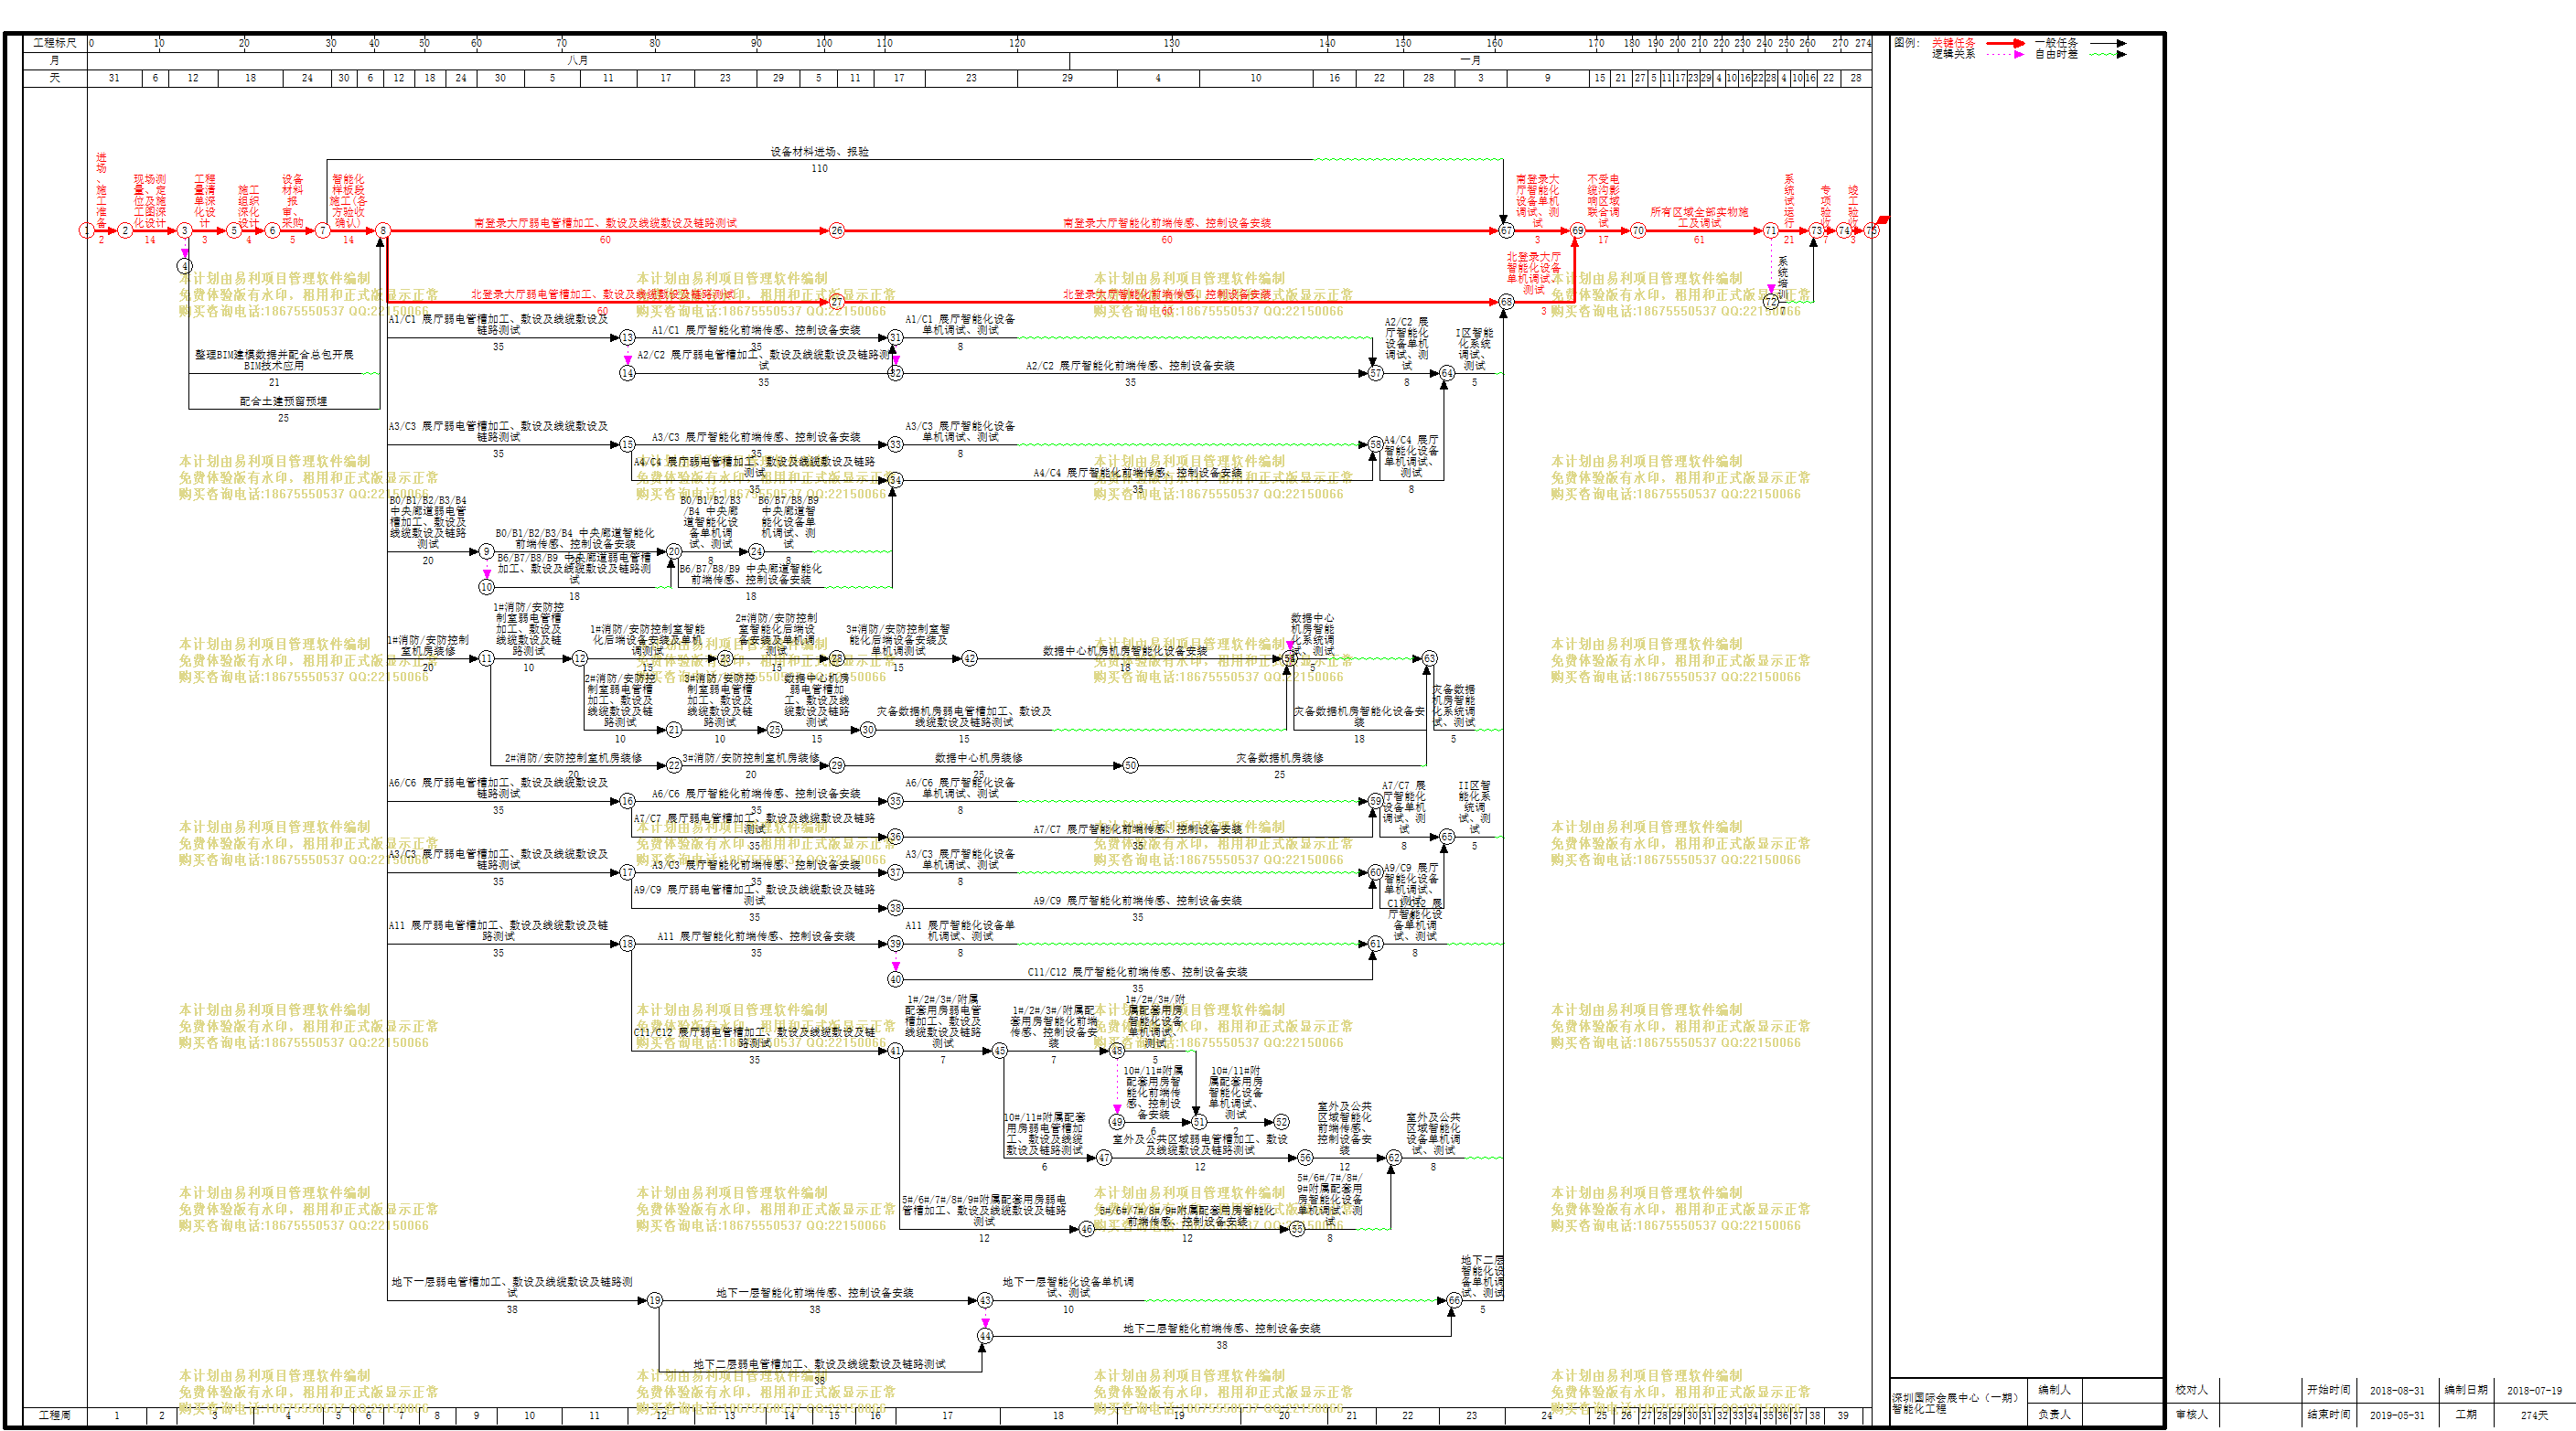The width and height of the screenshot is (2576, 1431).
Task: Click the 编制人 title block cell
Action: pyautogui.click(x=2054, y=1390)
